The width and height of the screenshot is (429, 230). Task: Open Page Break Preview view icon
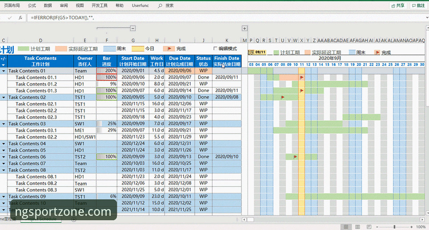(369, 227)
